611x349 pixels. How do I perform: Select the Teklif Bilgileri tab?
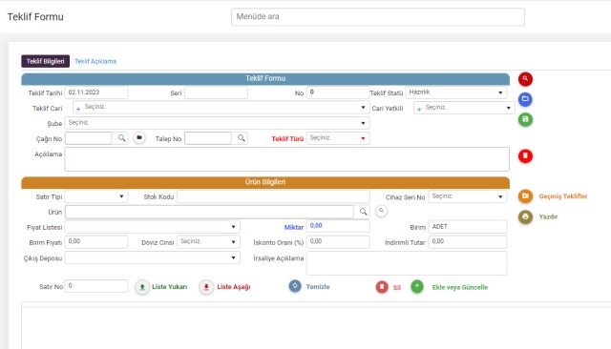[45, 61]
